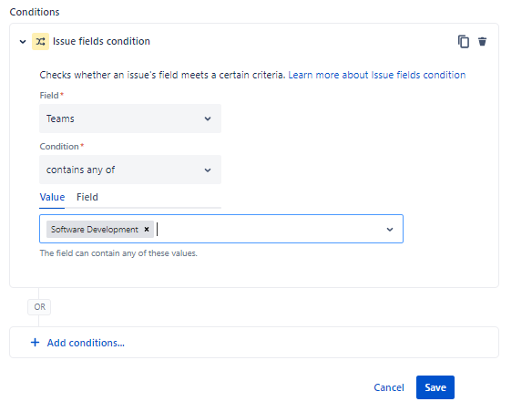Click the Add conditions... link
The image size is (532, 412).
pyautogui.click(x=86, y=343)
